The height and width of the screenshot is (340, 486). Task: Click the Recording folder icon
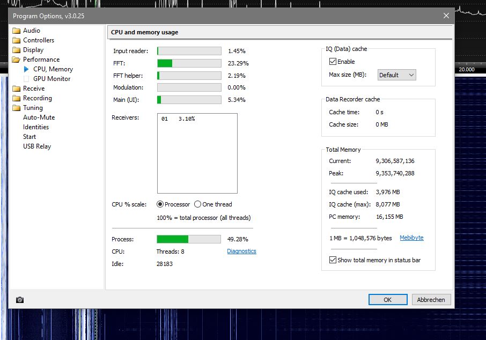(x=17, y=98)
